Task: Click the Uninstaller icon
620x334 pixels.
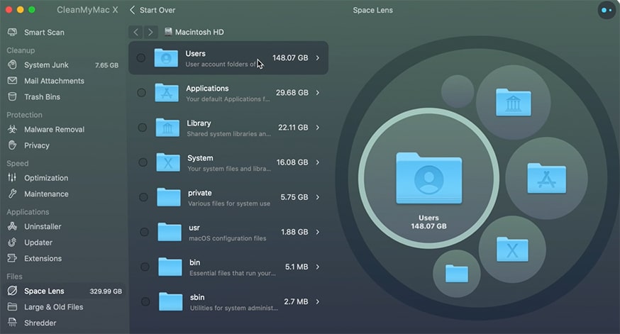Action: 12,226
